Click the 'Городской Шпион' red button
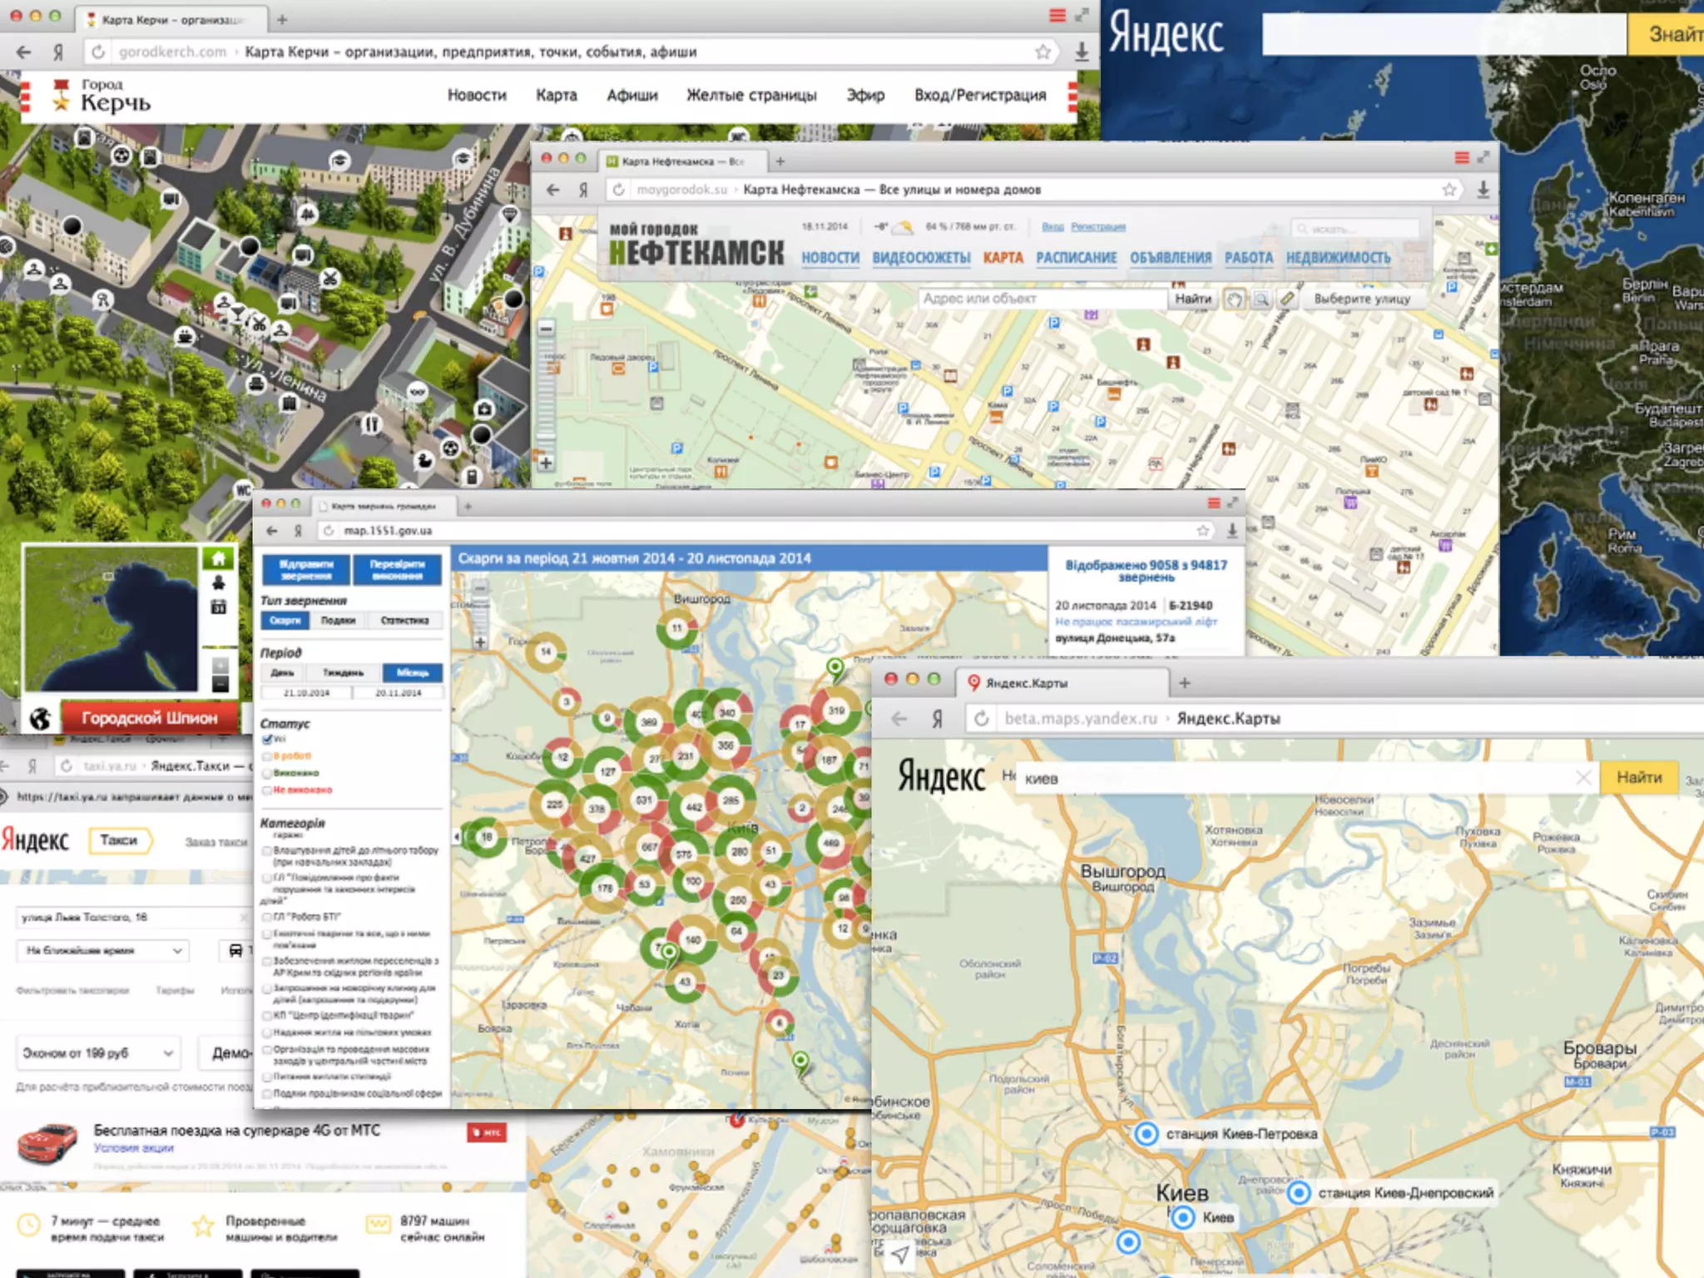Screen dimensions: 1704x1278 (x=149, y=718)
